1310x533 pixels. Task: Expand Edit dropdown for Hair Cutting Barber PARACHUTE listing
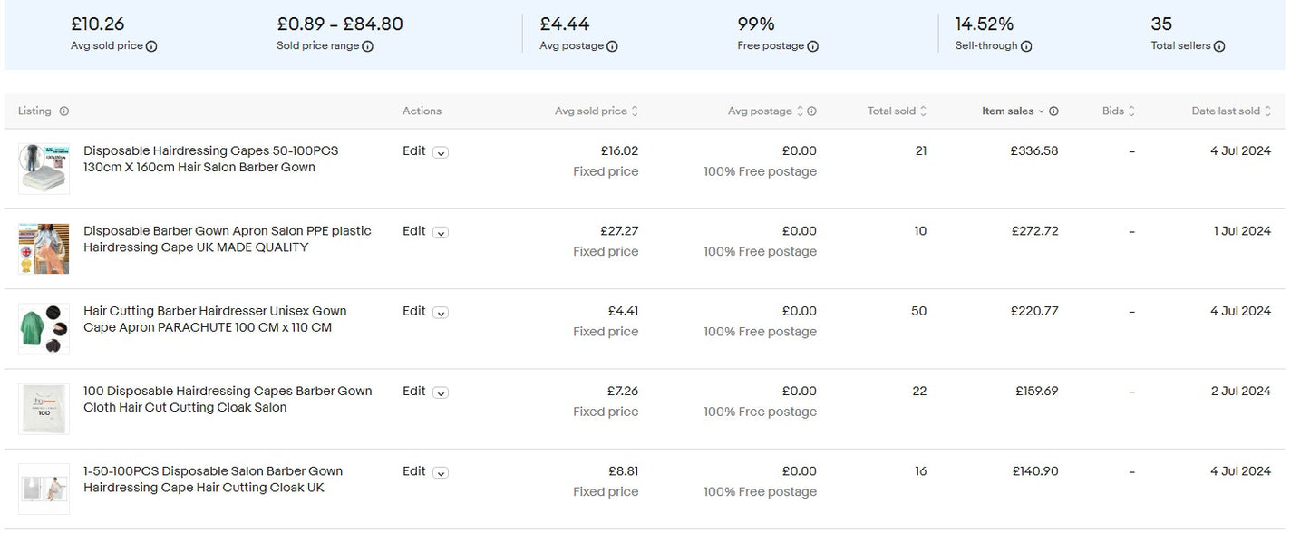pos(441,313)
